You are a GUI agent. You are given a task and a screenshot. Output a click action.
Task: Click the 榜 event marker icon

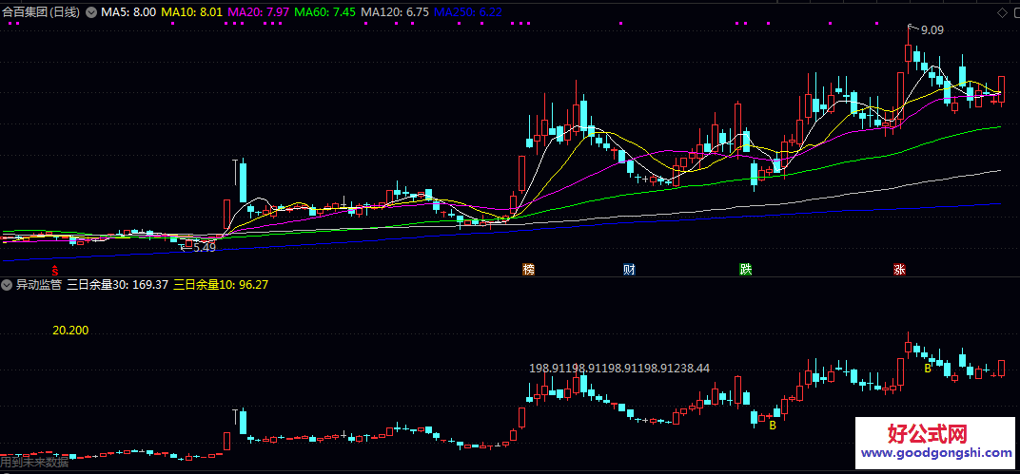click(529, 269)
